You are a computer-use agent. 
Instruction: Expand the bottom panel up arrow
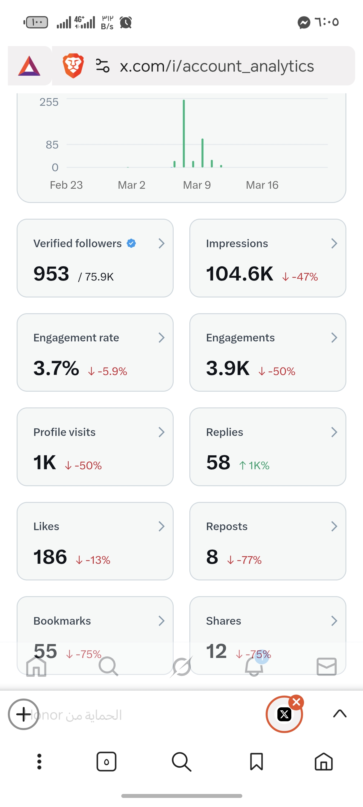[x=340, y=714]
